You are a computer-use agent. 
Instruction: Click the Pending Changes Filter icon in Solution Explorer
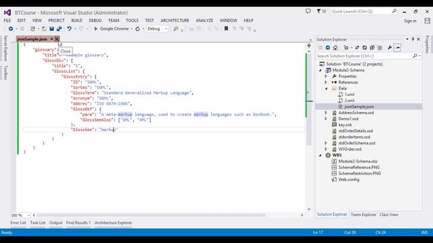pyautogui.click(x=346, y=48)
